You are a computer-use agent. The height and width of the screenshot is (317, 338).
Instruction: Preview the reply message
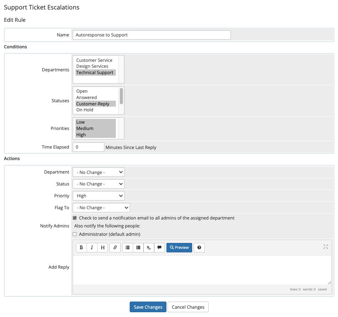coord(179,247)
